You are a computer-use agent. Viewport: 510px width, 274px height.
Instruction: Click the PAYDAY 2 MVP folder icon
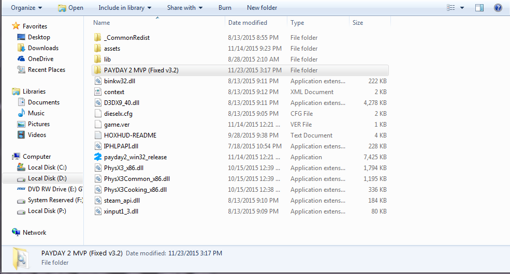[x=97, y=70]
